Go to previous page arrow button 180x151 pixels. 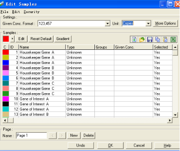(x=53, y=136)
